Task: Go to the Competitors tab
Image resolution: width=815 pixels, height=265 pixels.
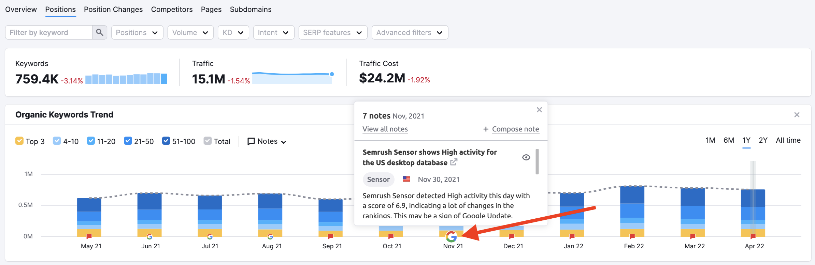Action: click(x=172, y=9)
